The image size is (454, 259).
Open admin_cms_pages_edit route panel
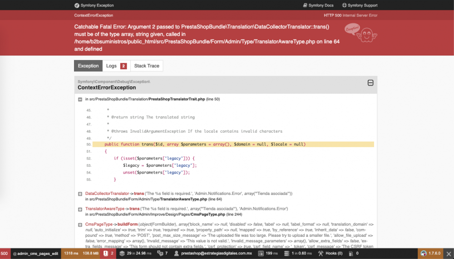35,254
